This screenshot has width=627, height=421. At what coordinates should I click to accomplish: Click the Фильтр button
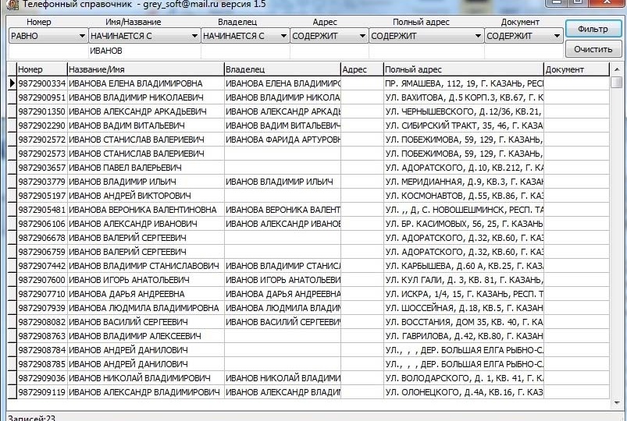(x=593, y=29)
